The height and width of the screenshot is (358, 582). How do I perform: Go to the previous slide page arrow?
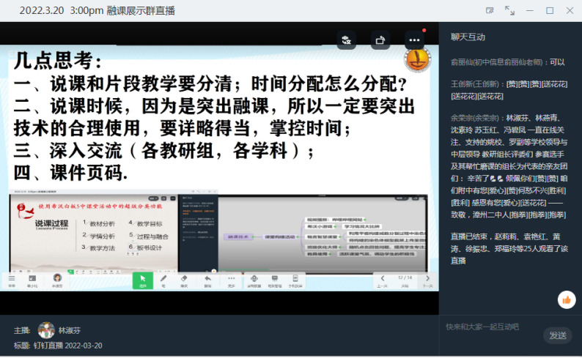point(381,280)
